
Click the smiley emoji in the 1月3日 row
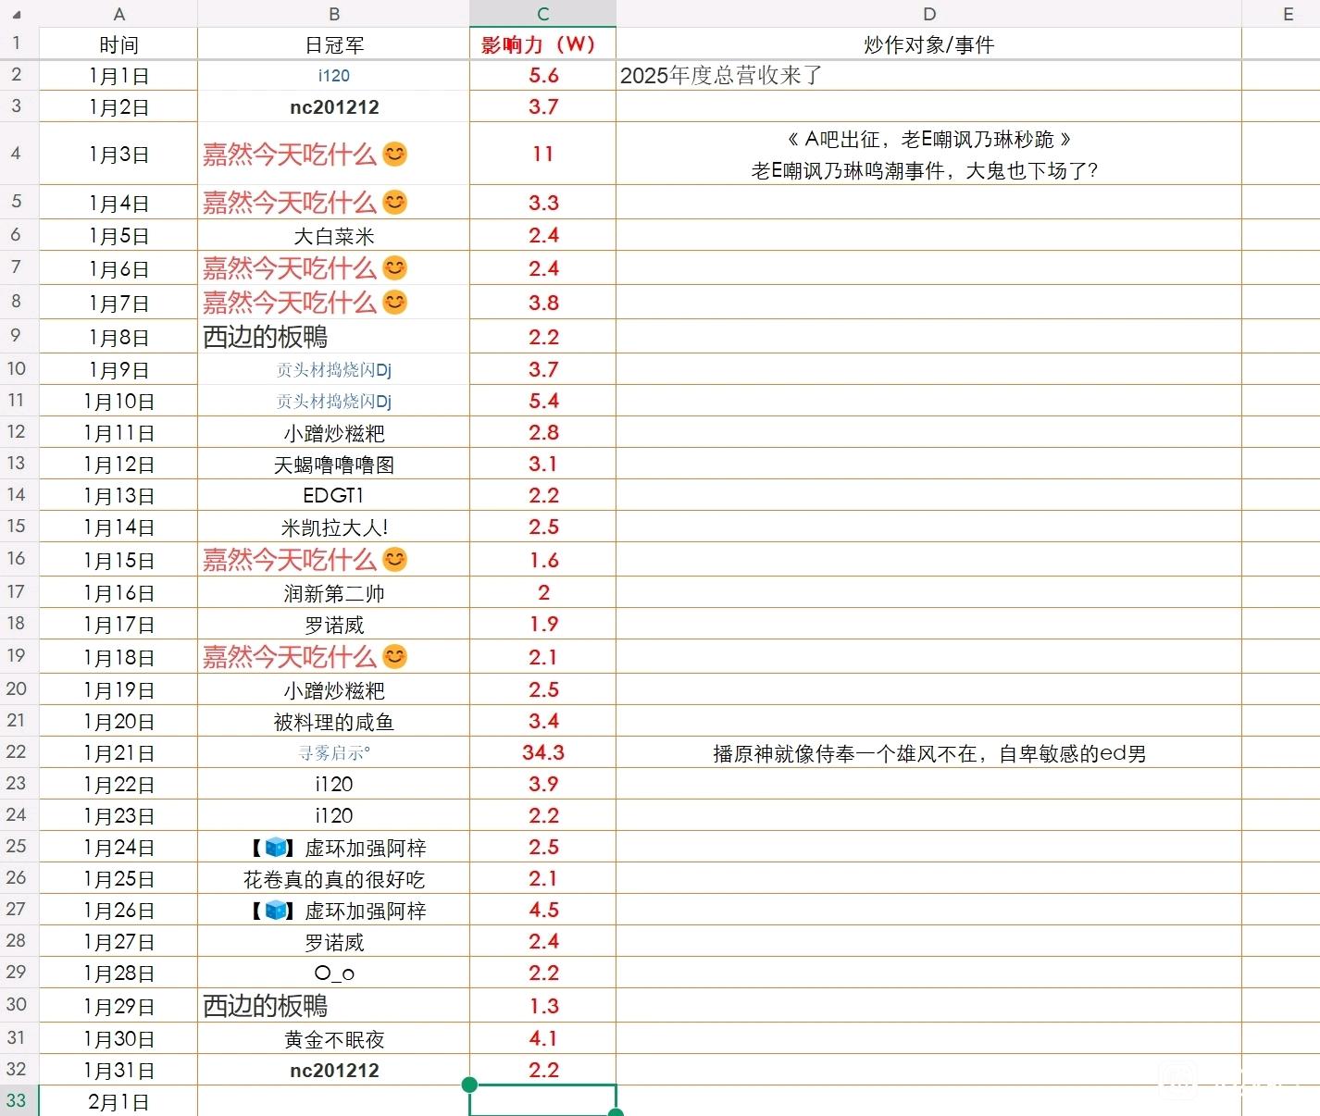pos(395,154)
